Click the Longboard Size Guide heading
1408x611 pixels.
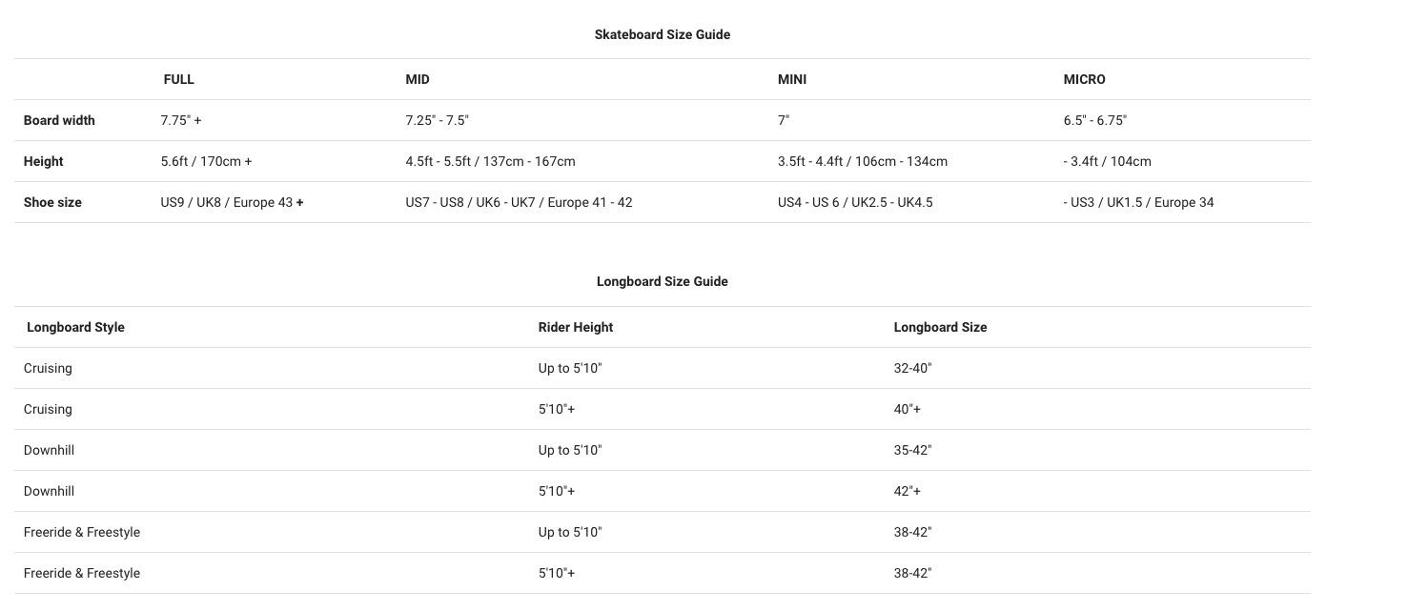(x=662, y=281)
